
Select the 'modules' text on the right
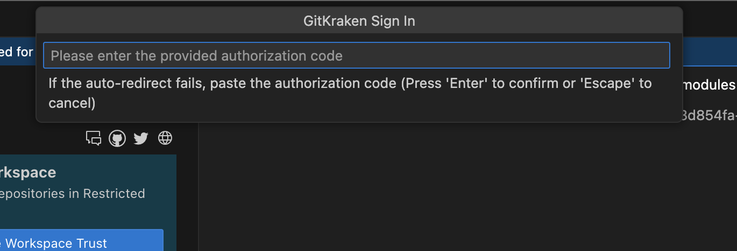pyautogui.click(x=708, y=85)
